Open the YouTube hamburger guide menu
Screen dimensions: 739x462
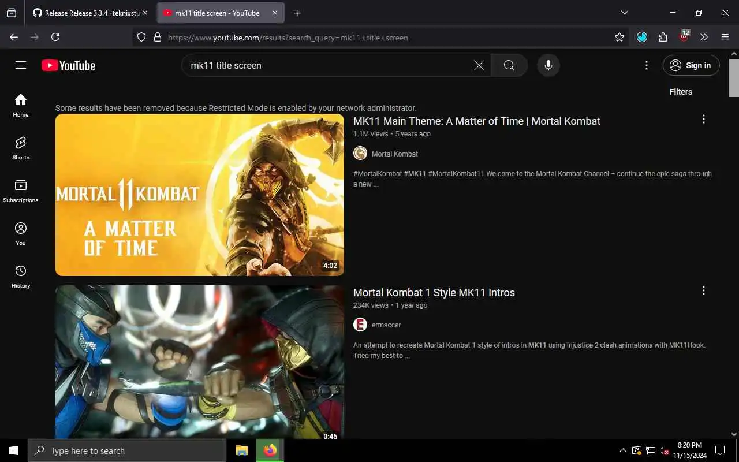(21, 65)
